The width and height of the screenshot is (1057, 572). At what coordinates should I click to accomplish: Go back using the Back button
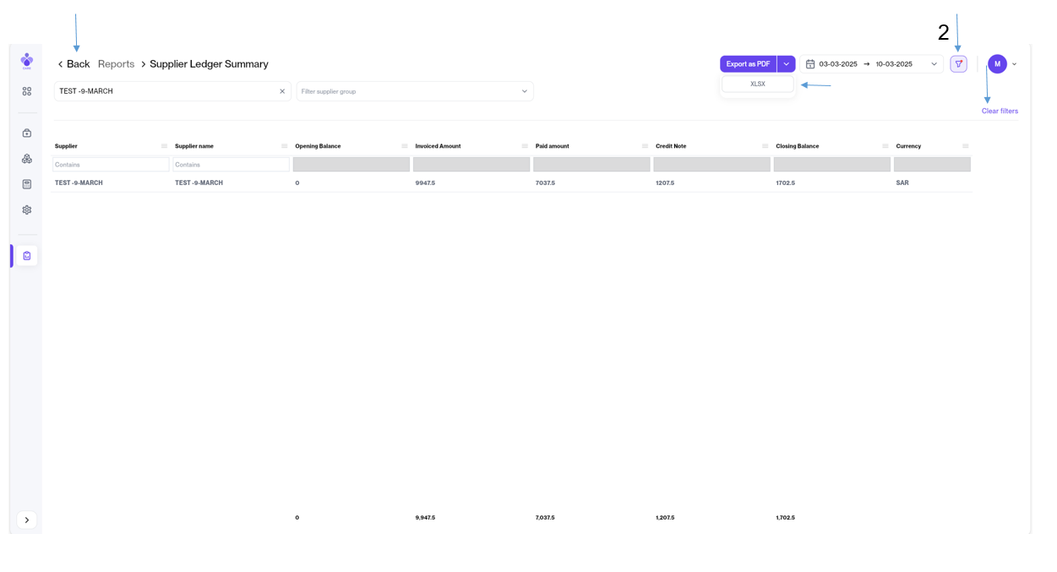[74, 64]
